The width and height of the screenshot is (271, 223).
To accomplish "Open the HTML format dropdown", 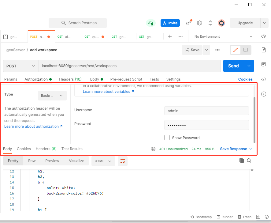I will (x=103, y=161).
